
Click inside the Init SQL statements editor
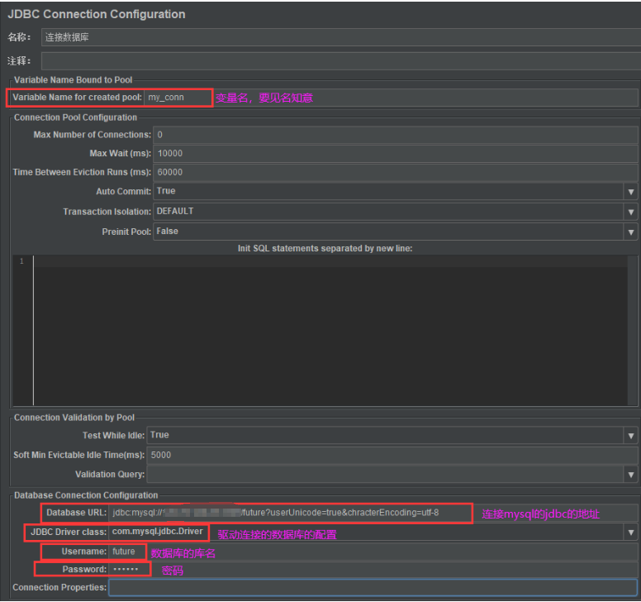click(330, 331)
